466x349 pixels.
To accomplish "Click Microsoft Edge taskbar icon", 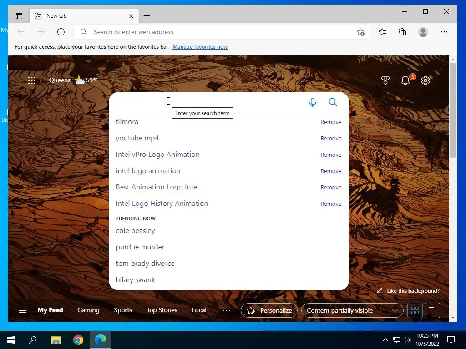I will (x=101, y=340).
